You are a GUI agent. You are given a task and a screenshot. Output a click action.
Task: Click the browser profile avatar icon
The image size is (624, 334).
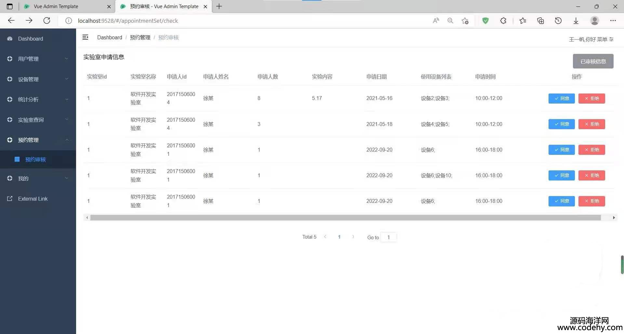pos(594,21)
